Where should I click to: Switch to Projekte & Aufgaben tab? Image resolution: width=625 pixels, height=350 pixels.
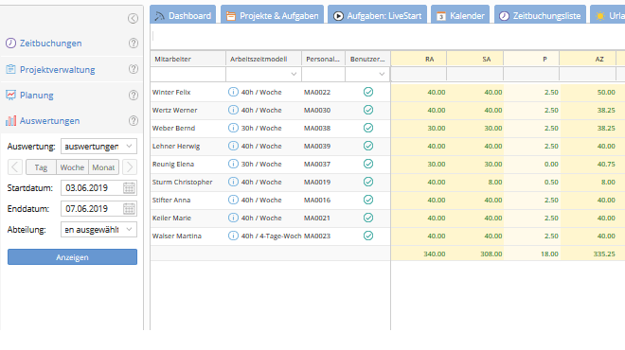tap(272, 15)
